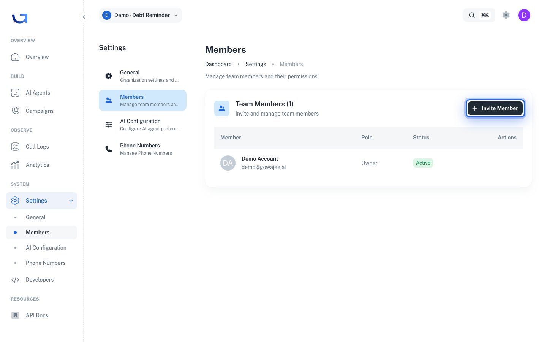Open the Overview home icon

15,57
